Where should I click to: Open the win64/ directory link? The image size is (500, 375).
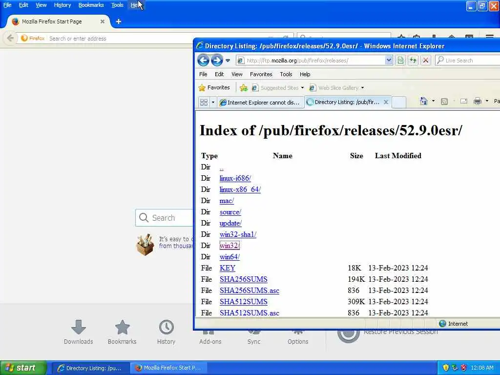tap(229, 257)
